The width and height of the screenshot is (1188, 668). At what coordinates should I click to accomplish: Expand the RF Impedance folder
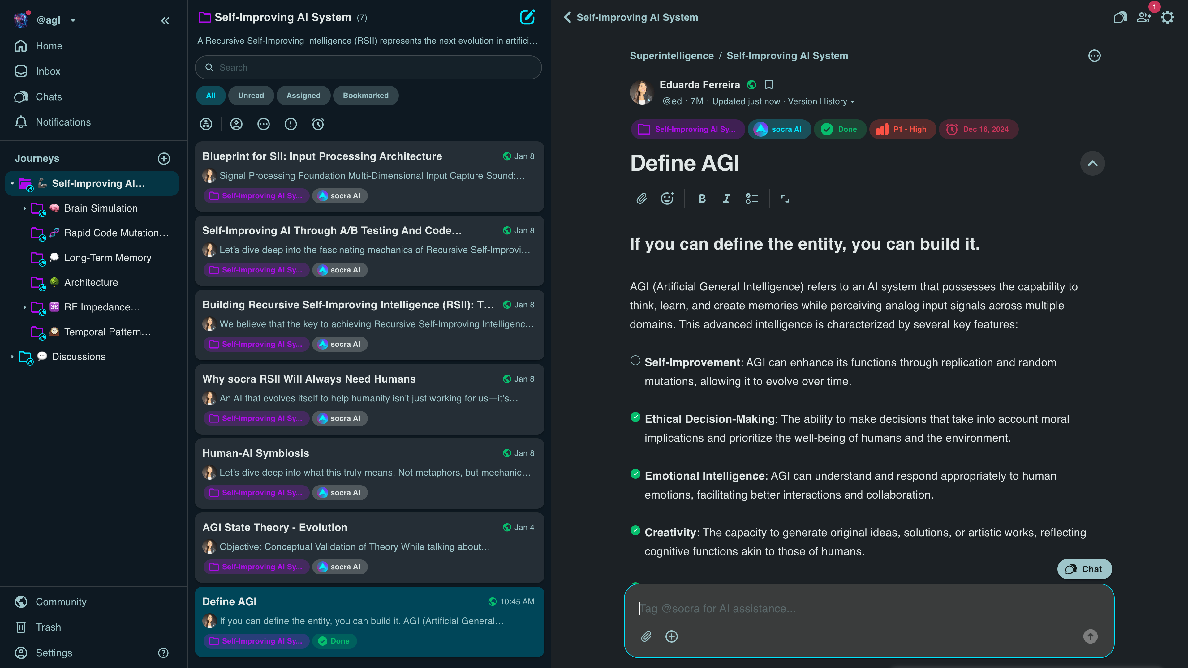(x=24, y=307)
